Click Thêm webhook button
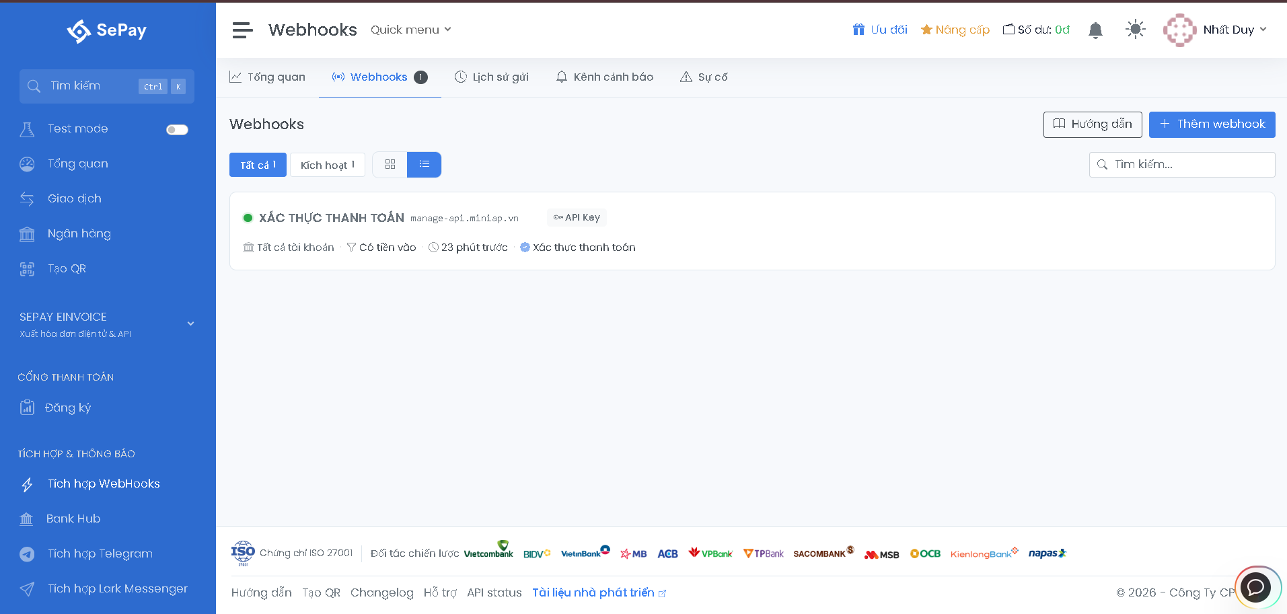1287x614 pixels. tap(1212, 124)
